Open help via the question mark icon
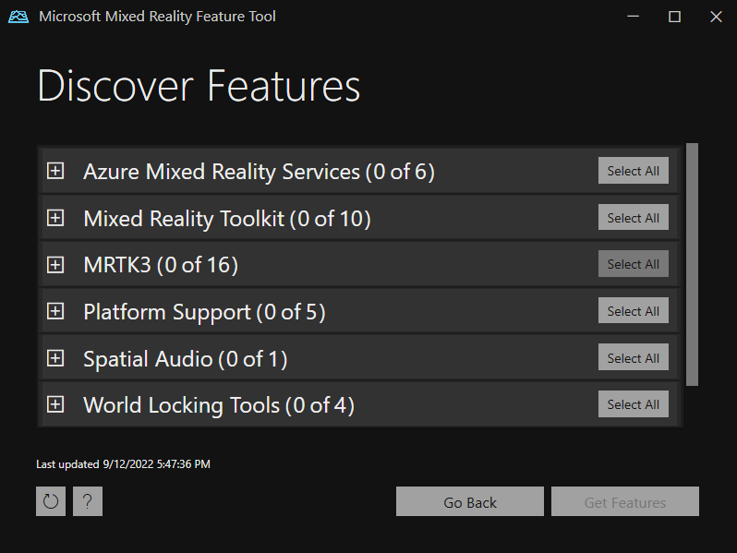The width and height of the screenshot is (737, 553). coord(88,501)
